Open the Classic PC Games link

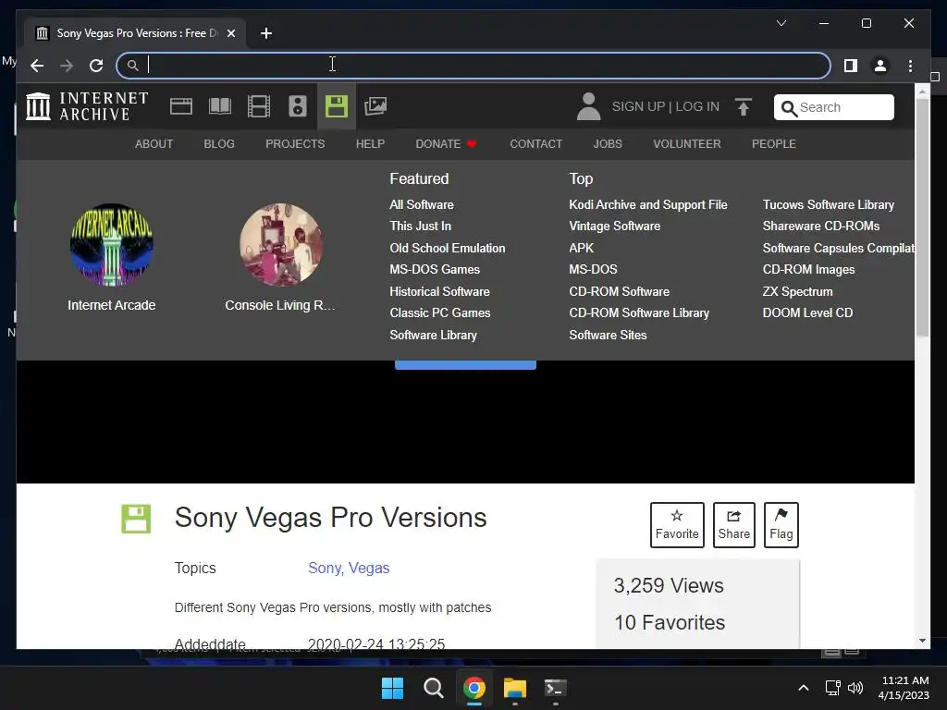click(x=440, y=312)
